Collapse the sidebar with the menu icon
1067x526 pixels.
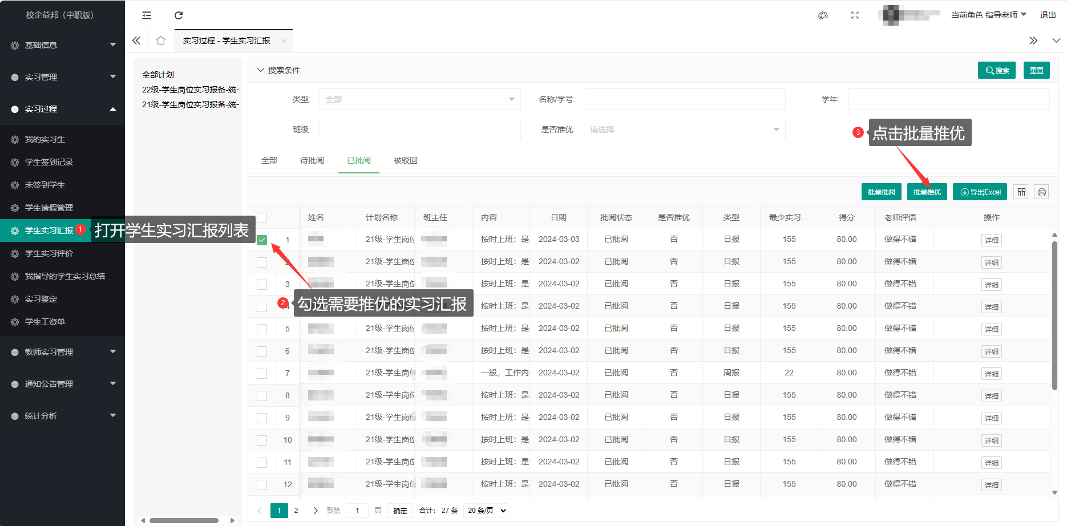tap(147, 15)
